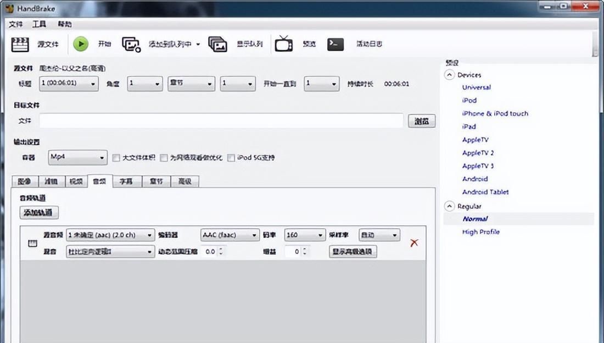Switch to the 高级 tab
This screenshot has width=604, height=343.
[x=185, y=181]
